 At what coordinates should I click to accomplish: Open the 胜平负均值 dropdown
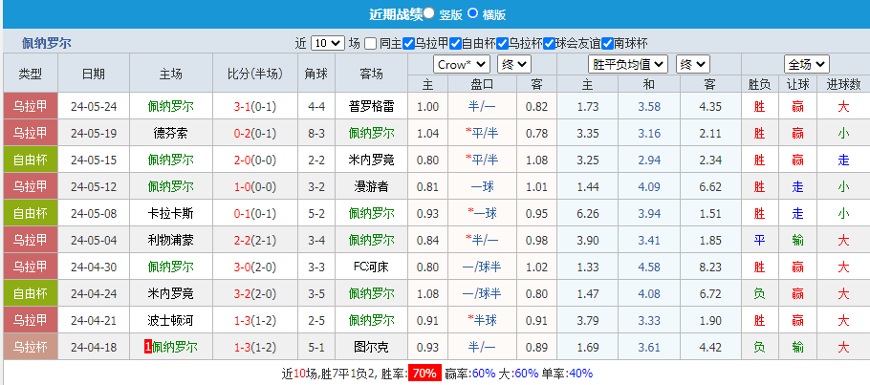pyautogui.click(x=628, y=64)
